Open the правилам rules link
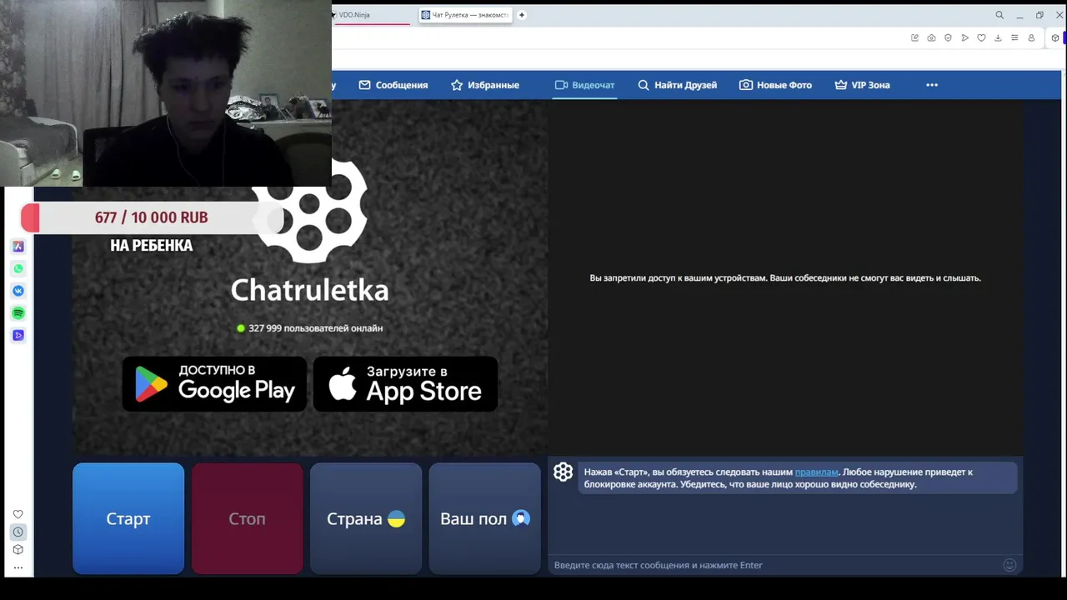The height and width of the screenshot is (600, 1067). point(816,472)
